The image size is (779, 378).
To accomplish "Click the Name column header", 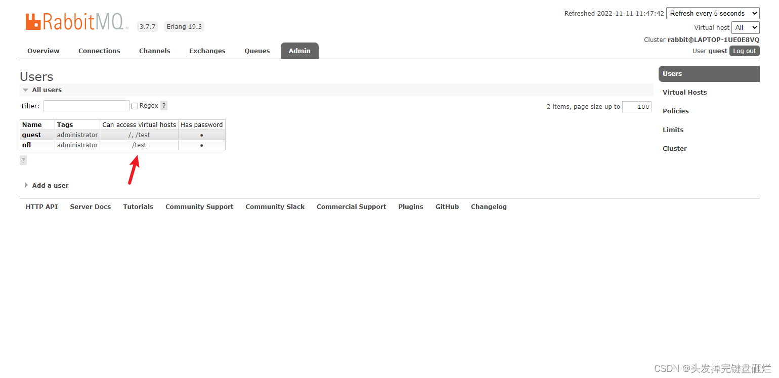I will click(37, 124).
